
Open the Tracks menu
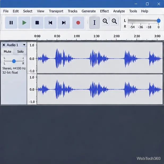[73, 11]
